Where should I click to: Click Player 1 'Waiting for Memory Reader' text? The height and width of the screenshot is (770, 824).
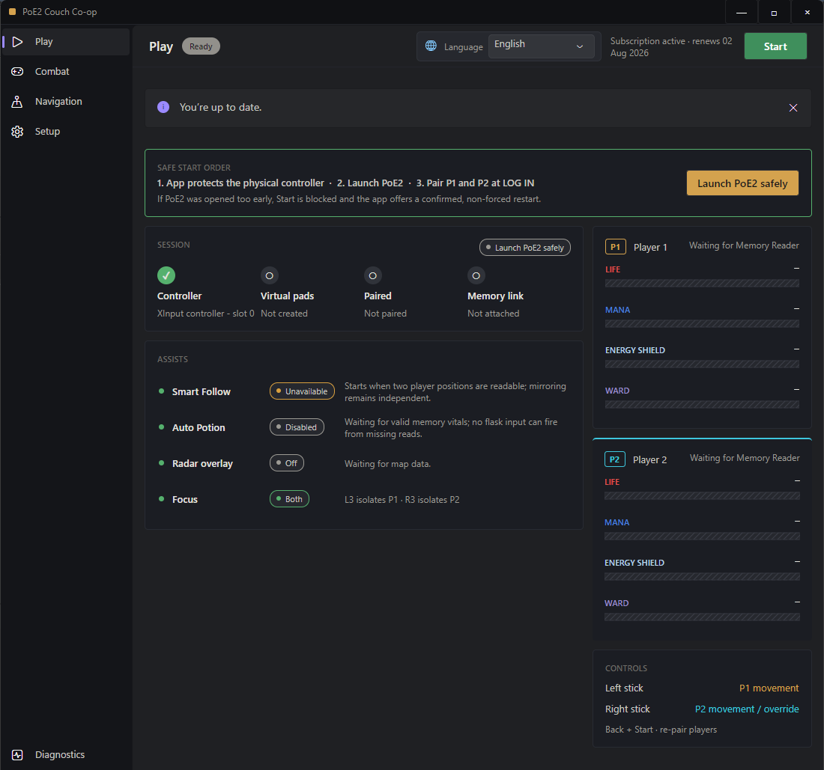744,245
